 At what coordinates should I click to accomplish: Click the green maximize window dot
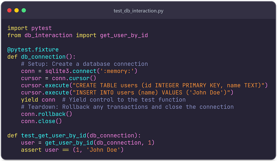point(24,10)
